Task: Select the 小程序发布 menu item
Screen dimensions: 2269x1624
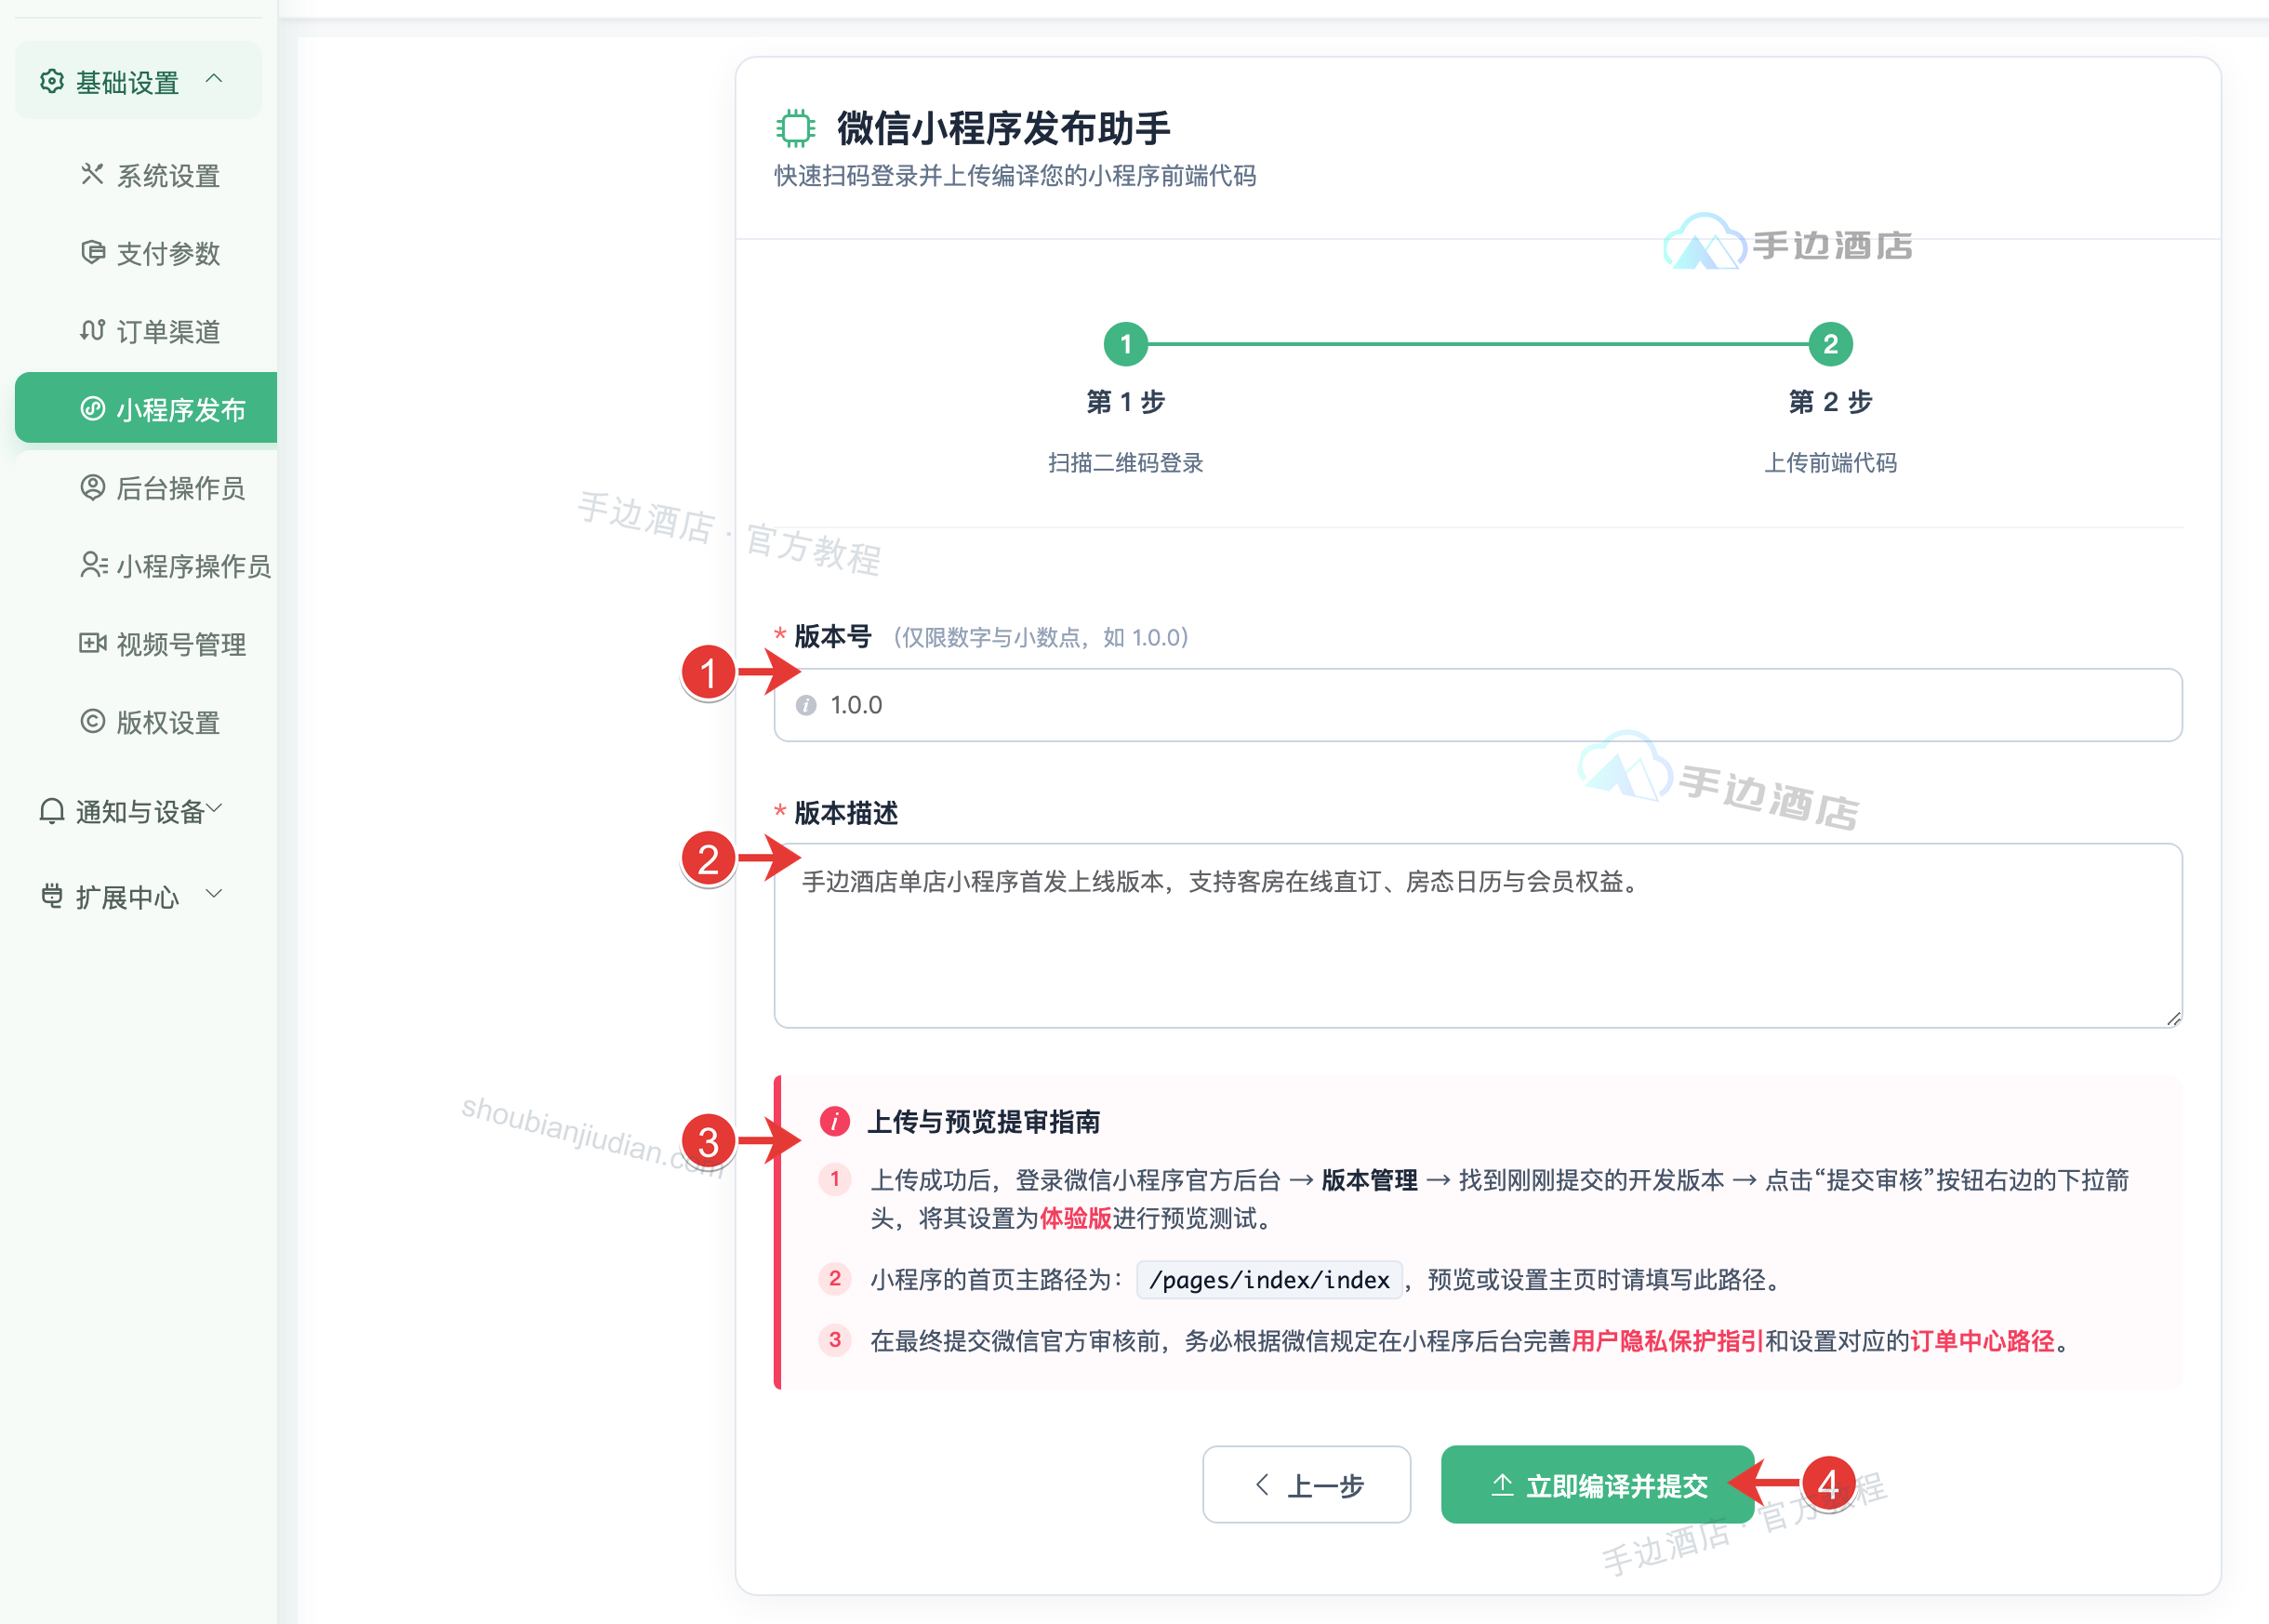Action: pyautogui.click(x=146, y=408)
